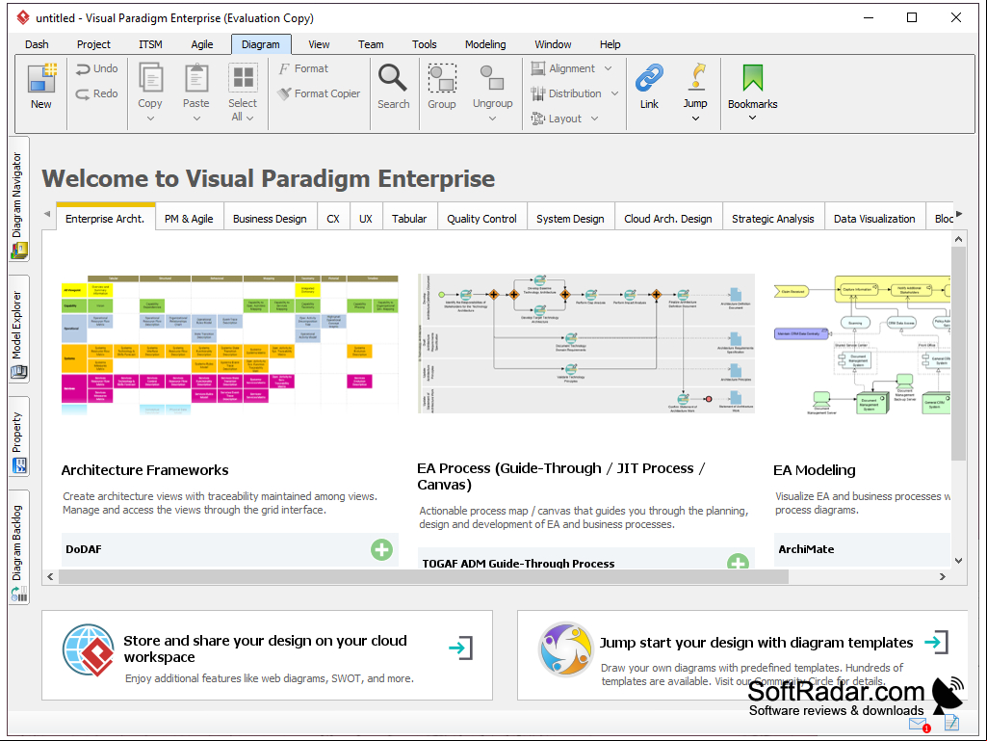Open the mail notification icon in the status bar
This screenshot has width=987, height=741.
(919, 724)
